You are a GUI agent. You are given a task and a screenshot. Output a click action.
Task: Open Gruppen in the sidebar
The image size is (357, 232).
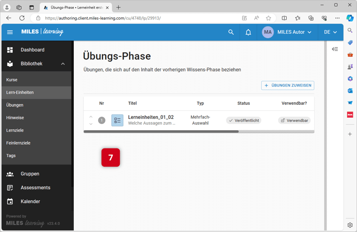30,174
